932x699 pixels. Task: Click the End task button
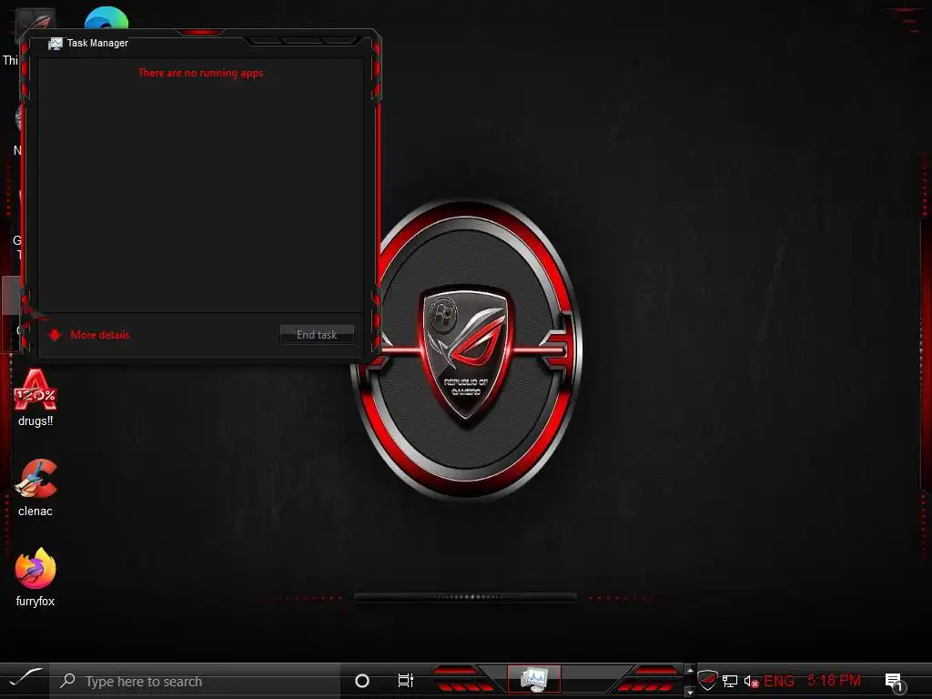click(x=317, y=335)
